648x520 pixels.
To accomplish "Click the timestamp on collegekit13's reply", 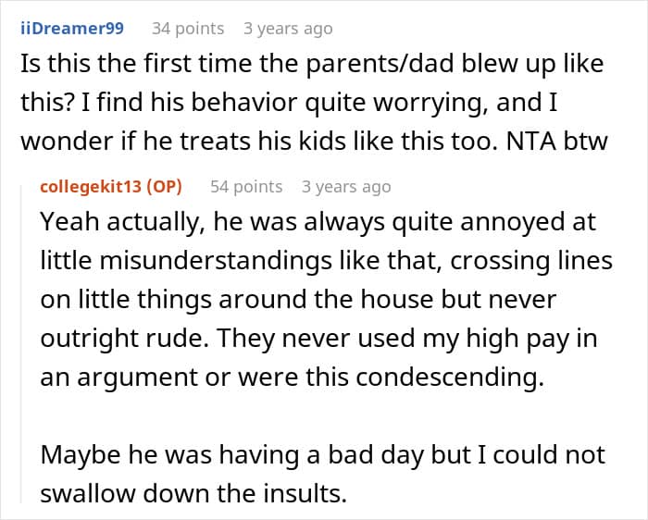I will point(346,186).
